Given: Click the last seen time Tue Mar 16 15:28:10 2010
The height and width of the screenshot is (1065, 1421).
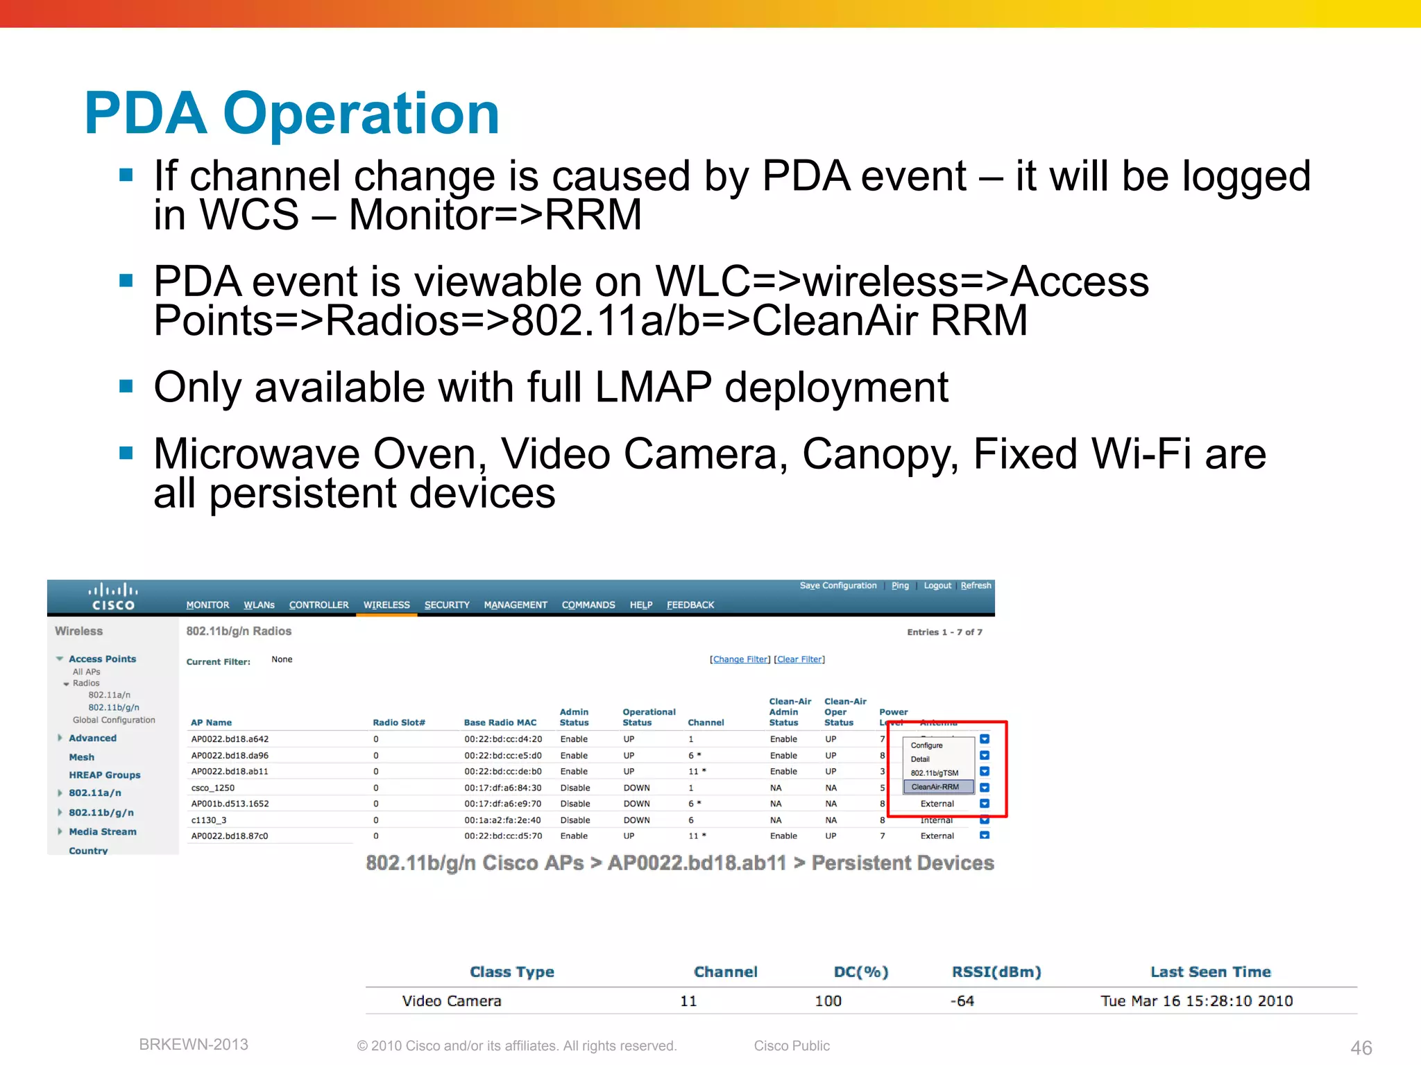Looking at the screenshot, I should click(1197, 1001).
